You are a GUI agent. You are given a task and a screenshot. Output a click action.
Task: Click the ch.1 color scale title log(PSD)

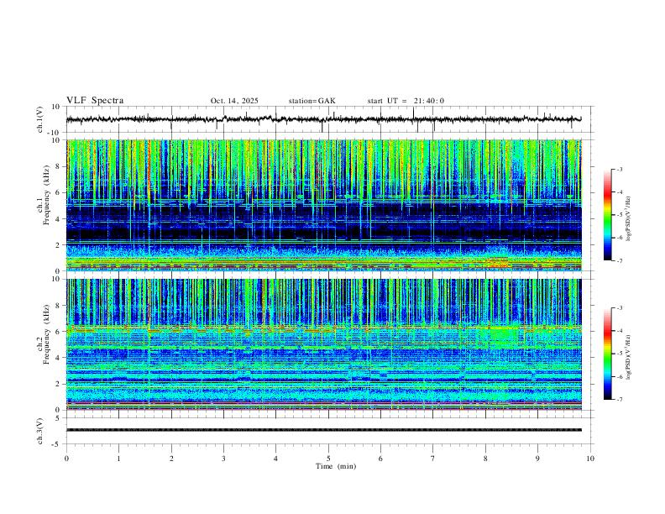pyautogui.click(x=629, y=219)
